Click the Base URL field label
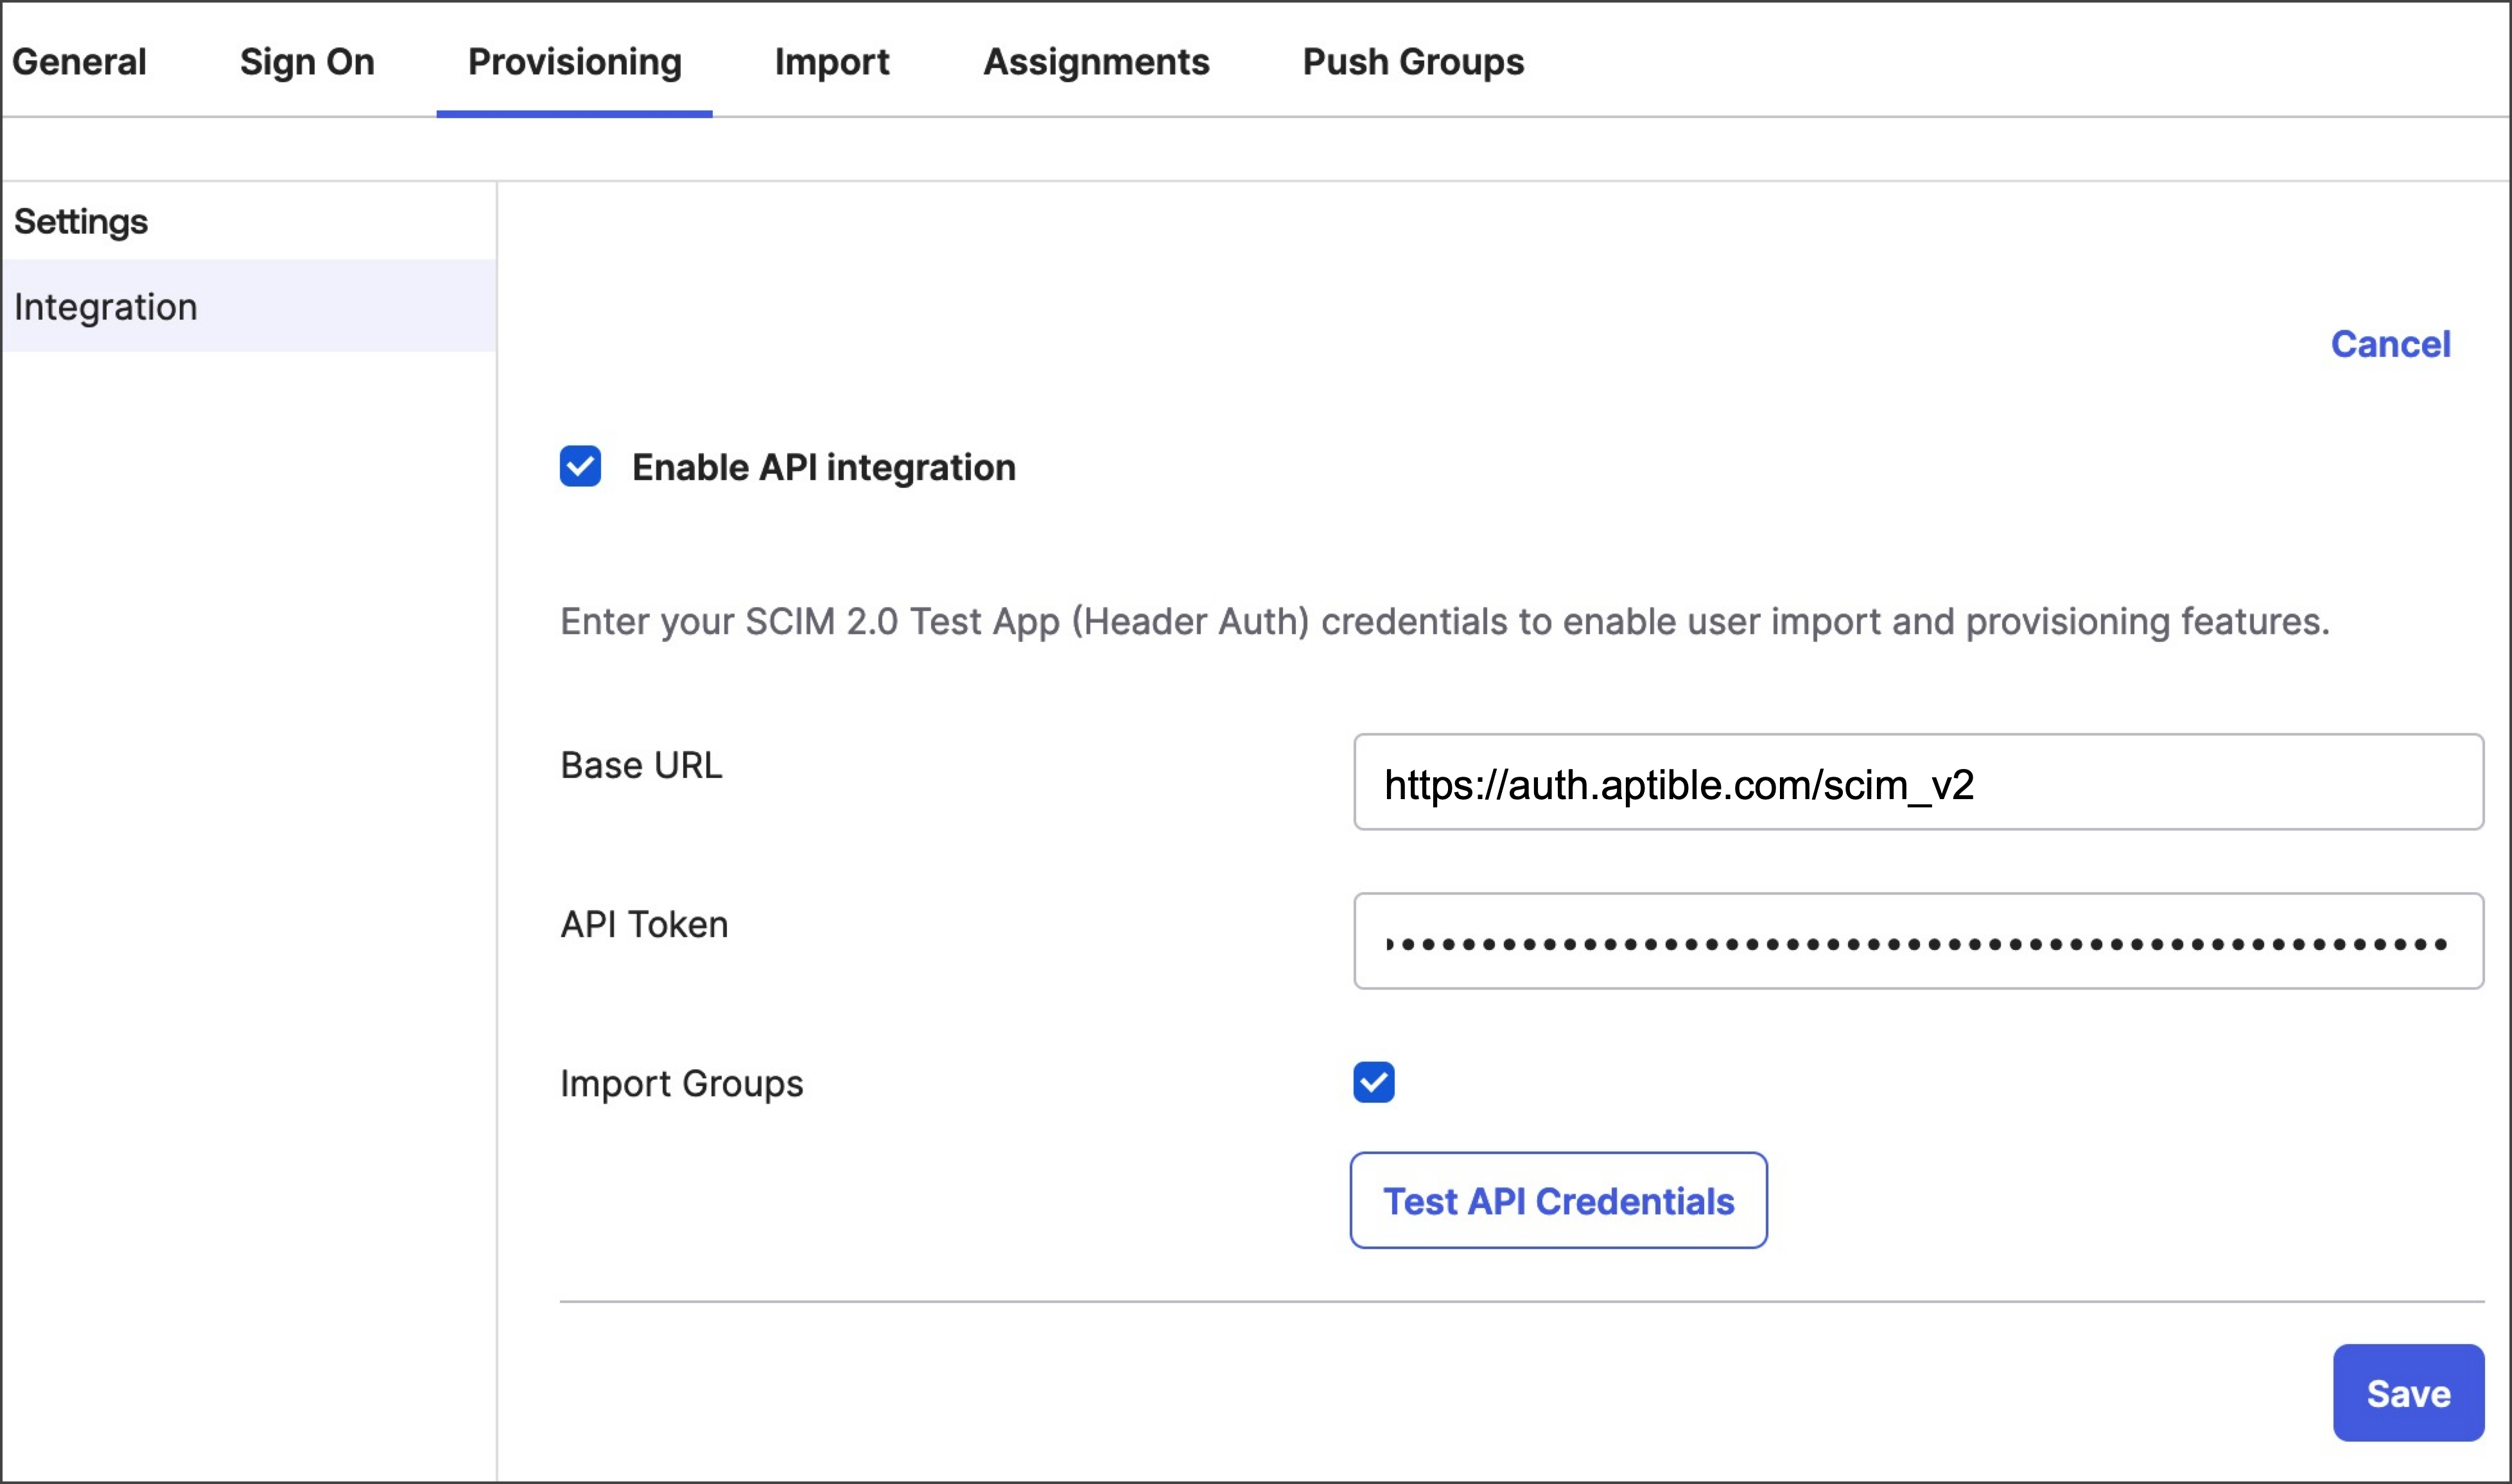This screenshot has width=2512, height=1484. (641, 765)
